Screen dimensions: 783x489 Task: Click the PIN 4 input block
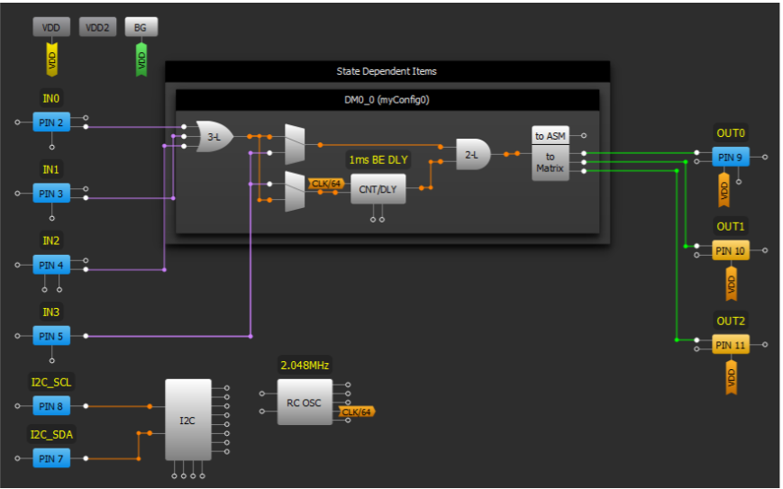coord(51,265)
